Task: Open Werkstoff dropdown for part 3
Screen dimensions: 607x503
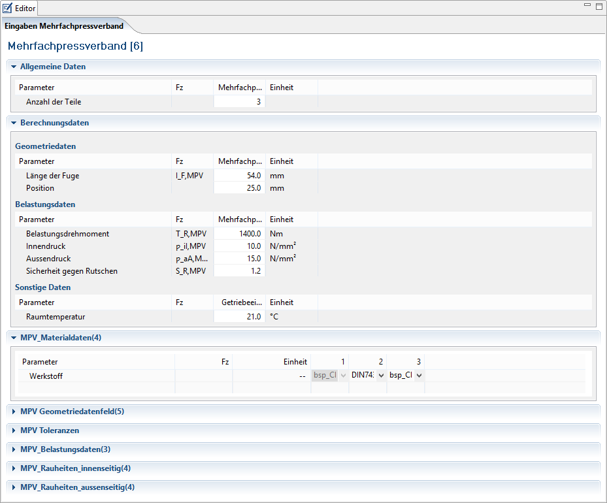Action: 419,376
